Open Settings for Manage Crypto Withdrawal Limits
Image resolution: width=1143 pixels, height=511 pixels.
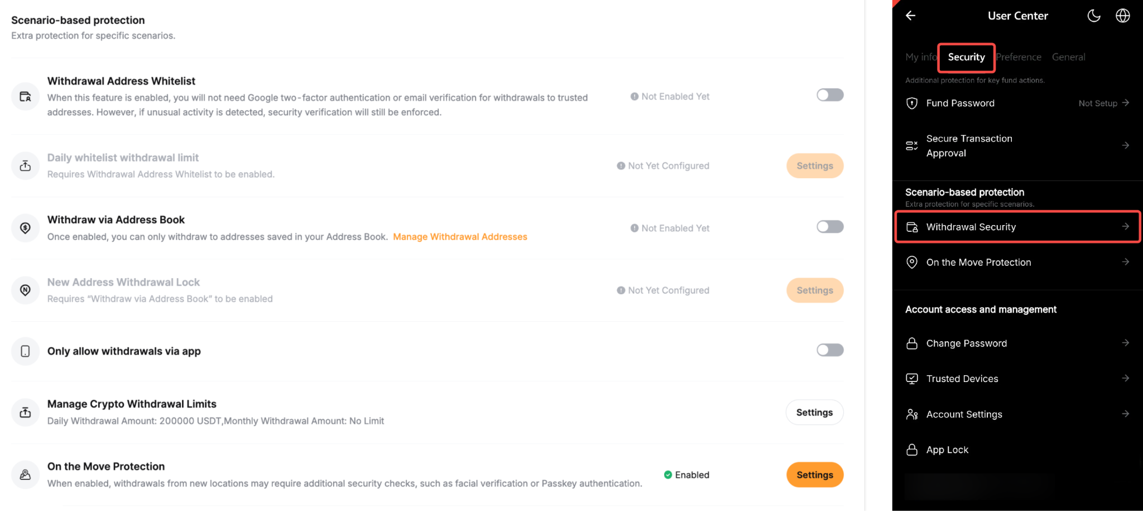tap(815, 412)
